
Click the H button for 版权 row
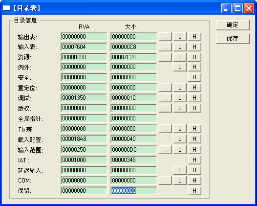(x=194, y=108)
